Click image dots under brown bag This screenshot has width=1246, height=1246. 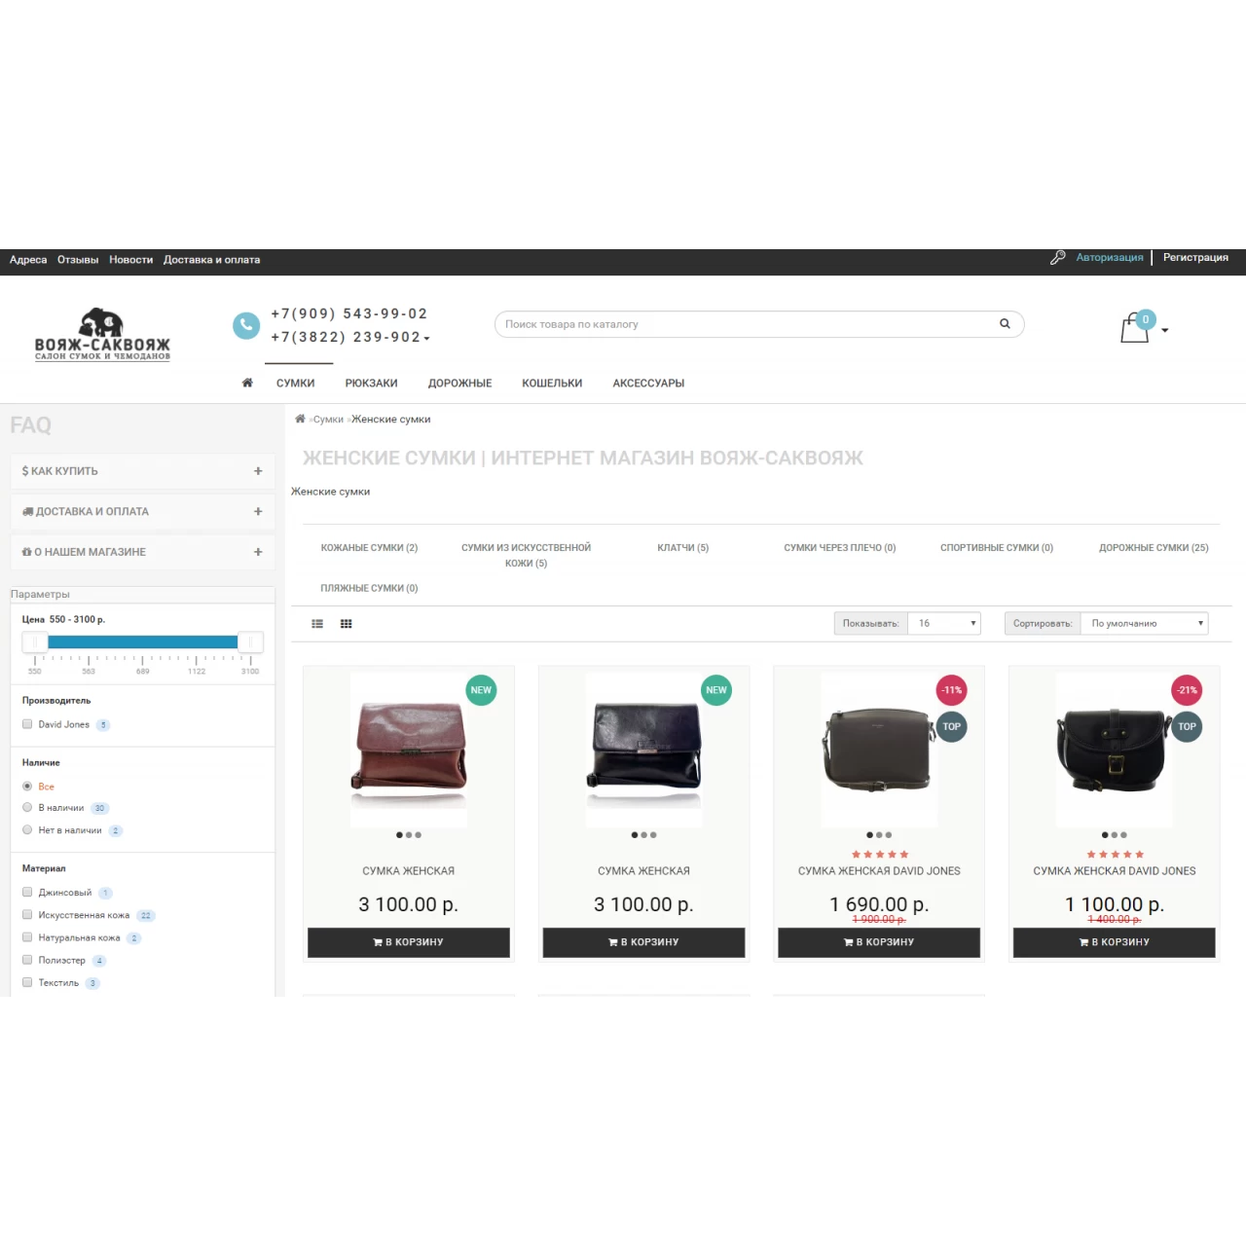(409, 835)
